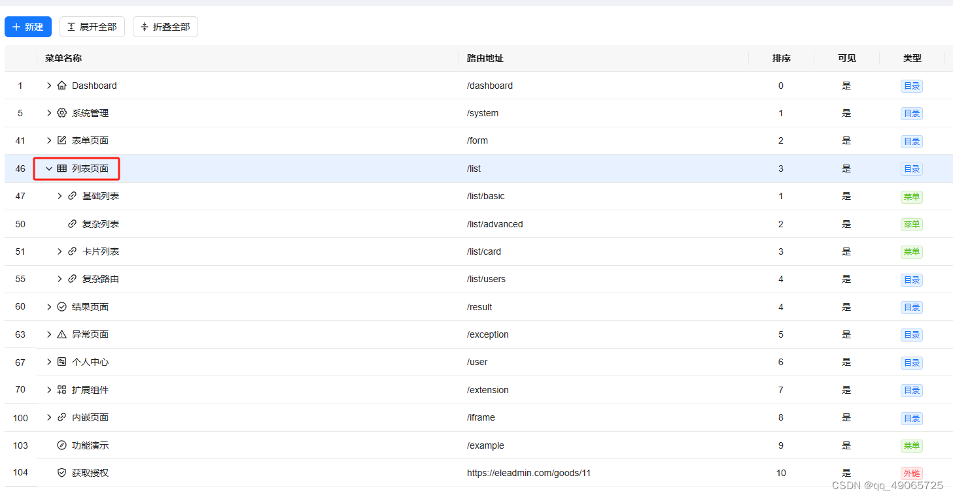The height and width of the screenshot is (497, 953).
Task: Expand the 个人中心 row
Action: [x=49, y=362]
